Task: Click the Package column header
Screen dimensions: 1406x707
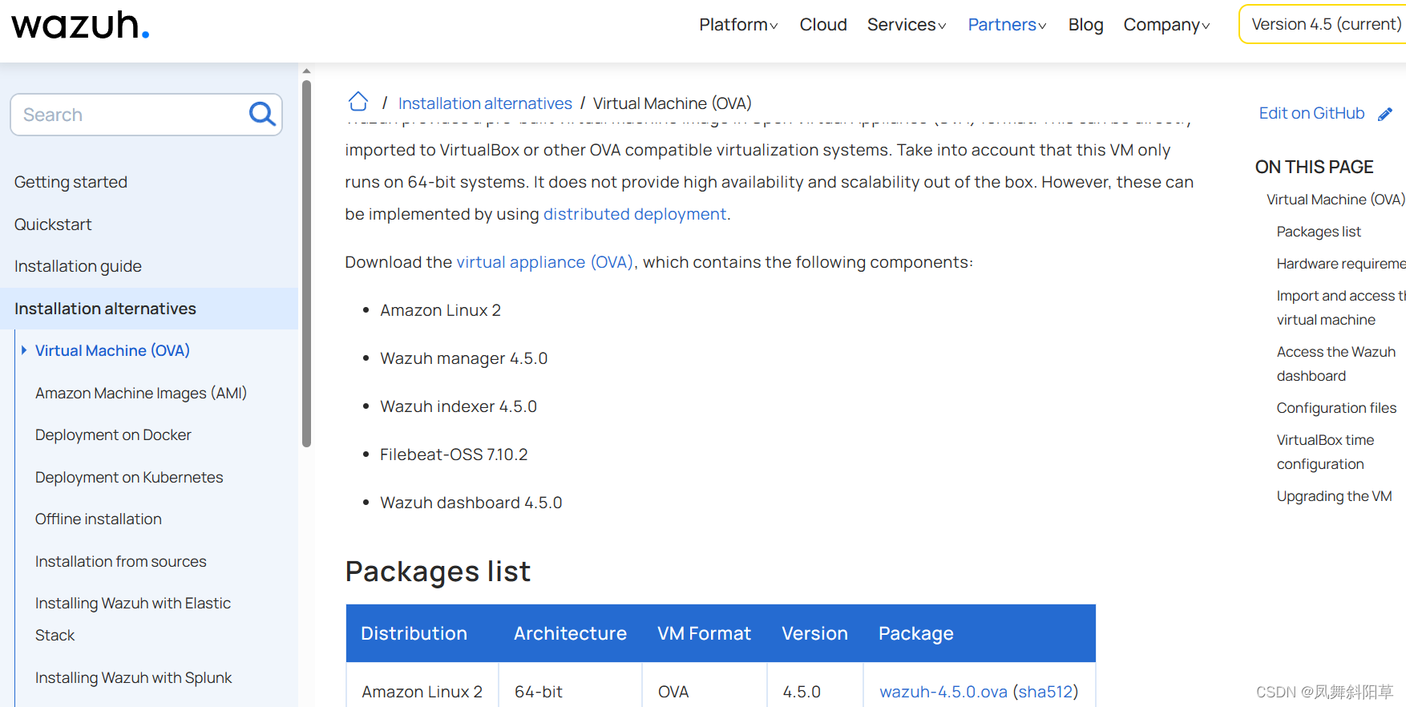Action: point(915,633)
